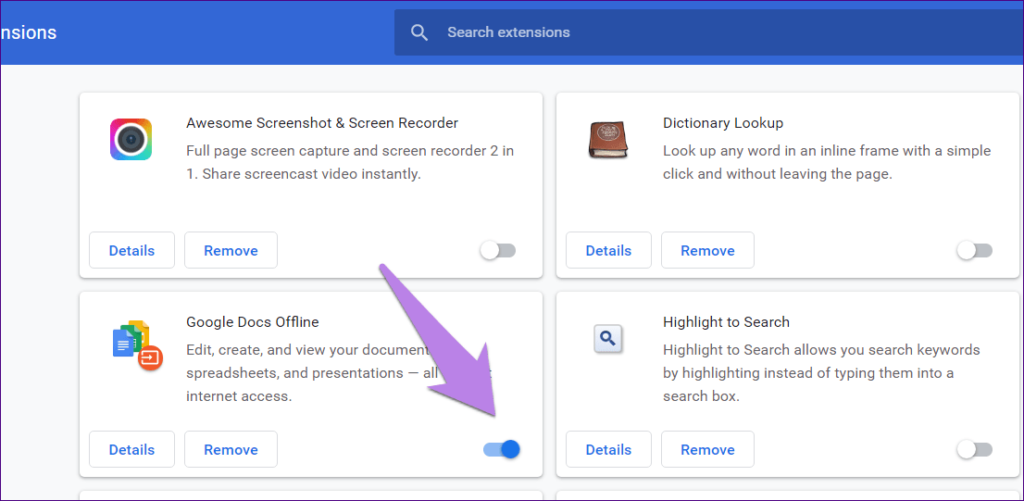Remove the Highlight to Search extension
This screenshot has height=501, width=1024.
(x=707, y=449)
